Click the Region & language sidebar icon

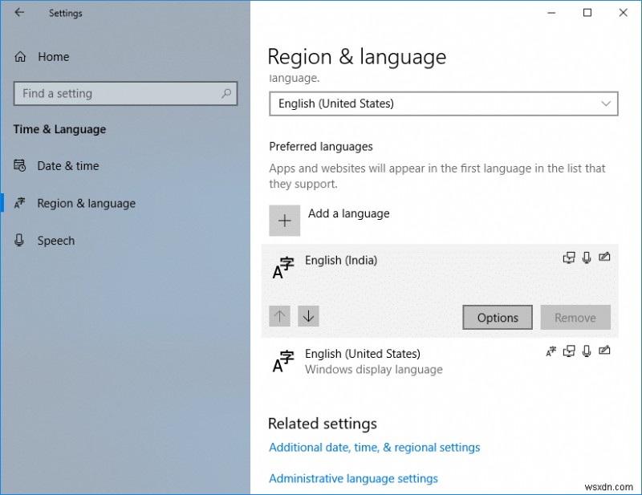[x=18, y=203]
